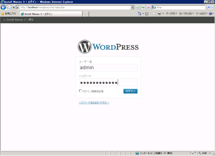215x156 pixels.
Task: Open the セーフティ(S) menu
Action: [x=186, y=13]
